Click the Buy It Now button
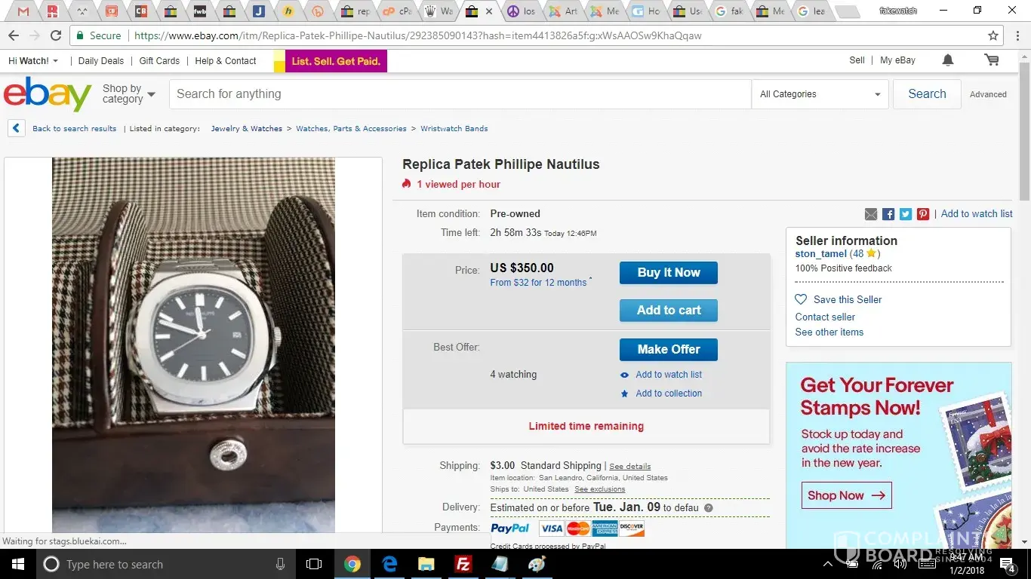The height and width of the screenshot is (579, 1031). pyautogui.click(x=669, y=273)
